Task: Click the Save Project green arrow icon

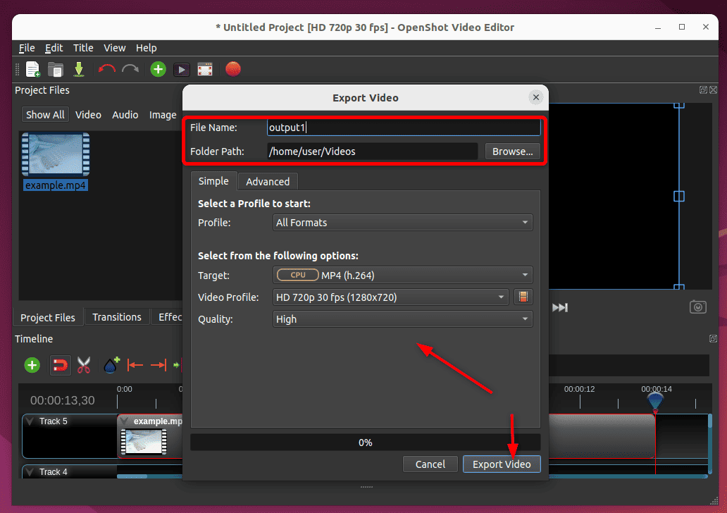Action: point(79,70)
